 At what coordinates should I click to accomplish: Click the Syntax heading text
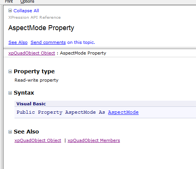[x=24, y=93]
